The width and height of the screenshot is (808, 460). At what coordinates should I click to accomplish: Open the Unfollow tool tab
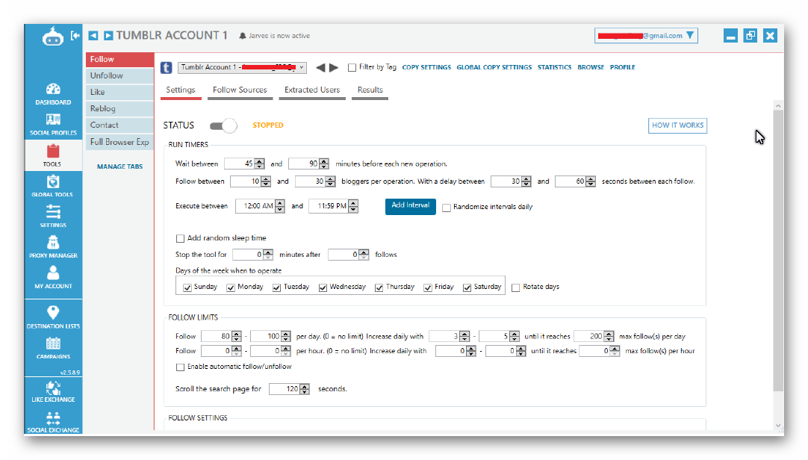click(119, 75)
